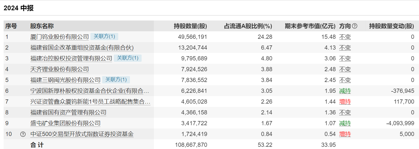Open 中证500交易型开放式指数证券投资基金 link
This screenshot has height=149, width=419.
coord(82,134)
